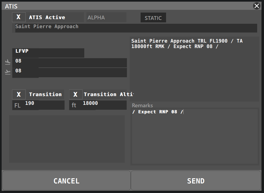
Task: Click the departure runway 08 field
Action: pos(69,63)
